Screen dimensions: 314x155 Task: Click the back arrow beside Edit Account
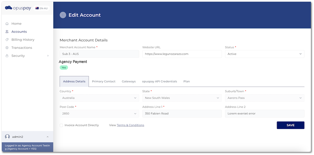point(63,15)
